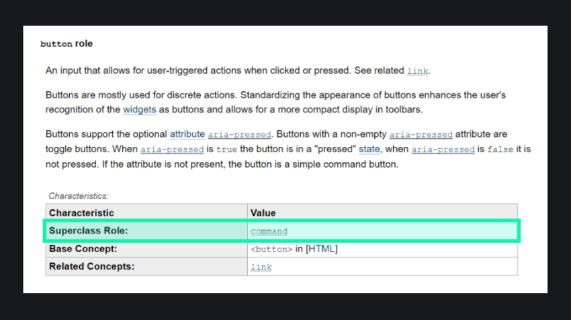This screenshot has height=320, width=571.
Task: Open aria-pressed link following 'non-empty'
Action: (421, 135)
